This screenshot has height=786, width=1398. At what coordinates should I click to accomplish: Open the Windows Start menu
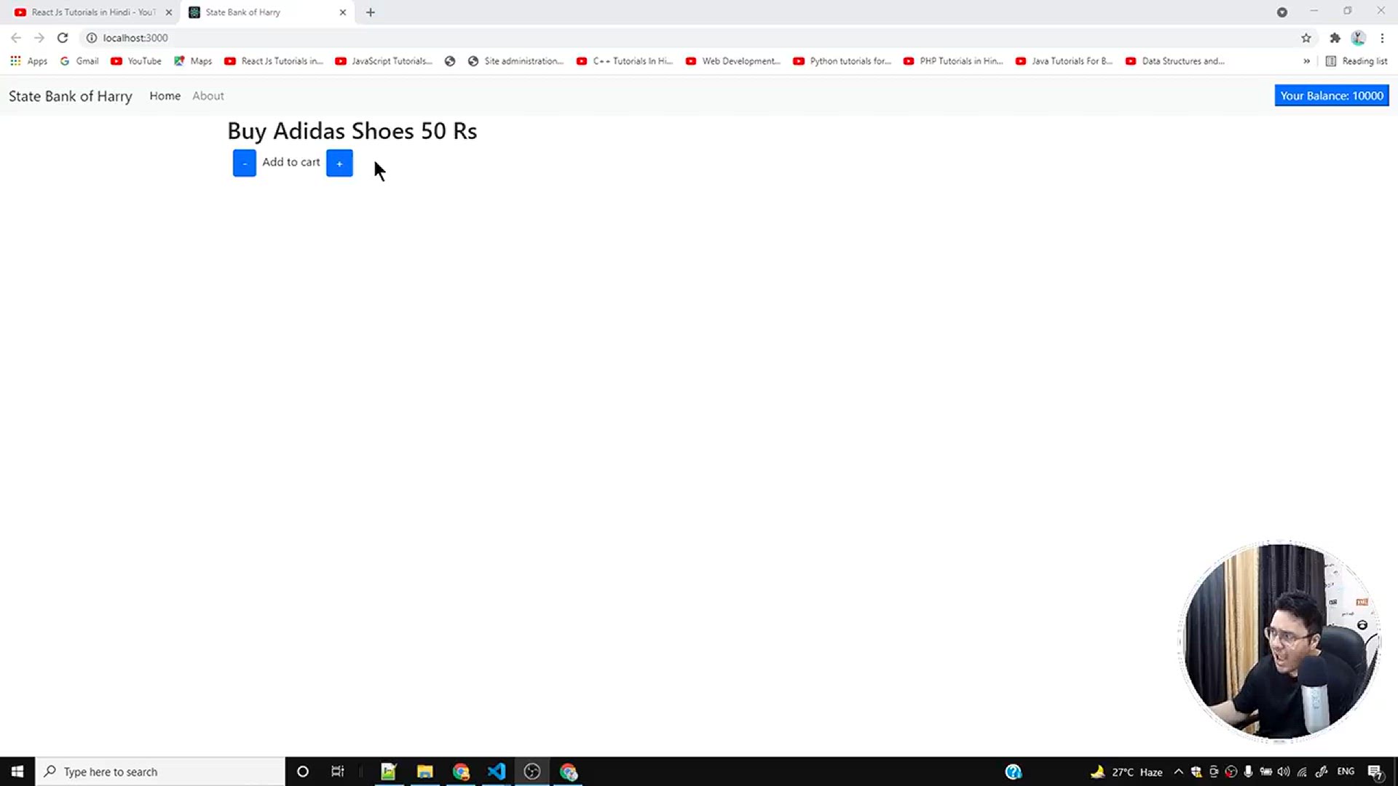point(17,771)
